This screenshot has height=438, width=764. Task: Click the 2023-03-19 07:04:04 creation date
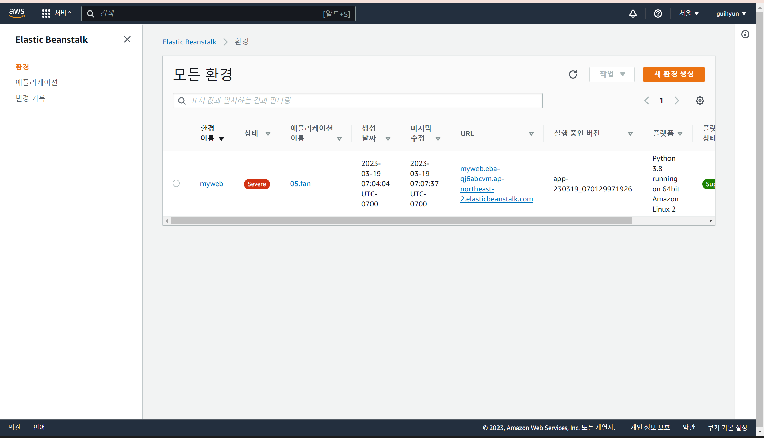[x=375, y=184]
